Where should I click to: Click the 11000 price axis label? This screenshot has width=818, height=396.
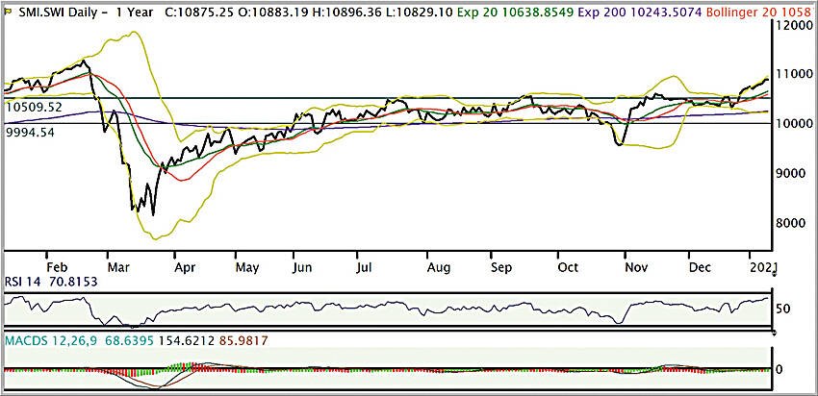[x=794, y=75]
